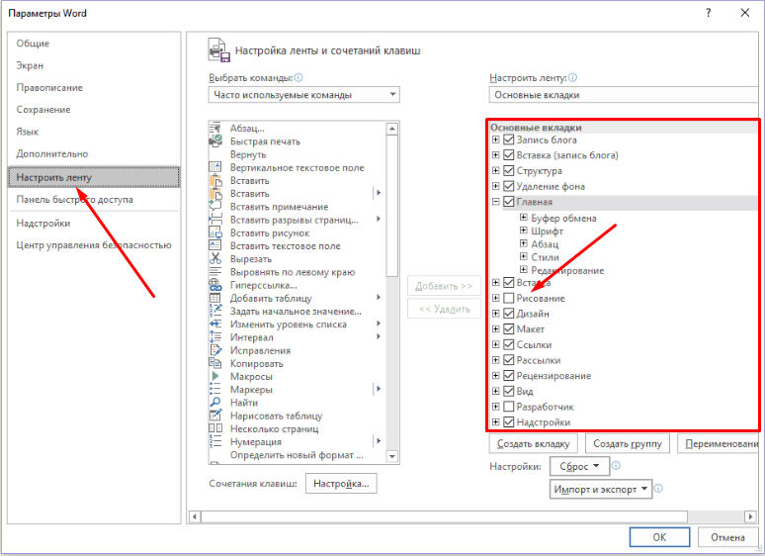The image size is (765, 556).
Task: Click the info icon beside Выбрать команды
Action: pos(298,77)
